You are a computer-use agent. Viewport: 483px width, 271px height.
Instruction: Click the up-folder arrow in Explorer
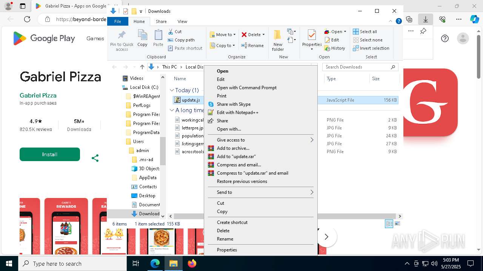coord(142,67)
